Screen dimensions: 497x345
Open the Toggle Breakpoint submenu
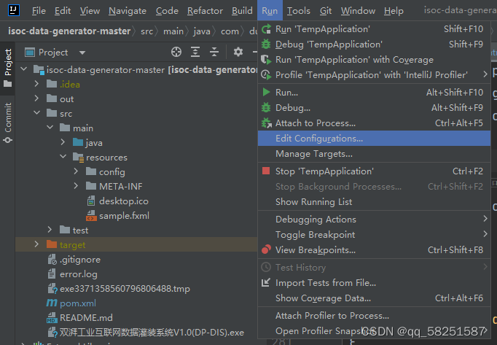374,235
